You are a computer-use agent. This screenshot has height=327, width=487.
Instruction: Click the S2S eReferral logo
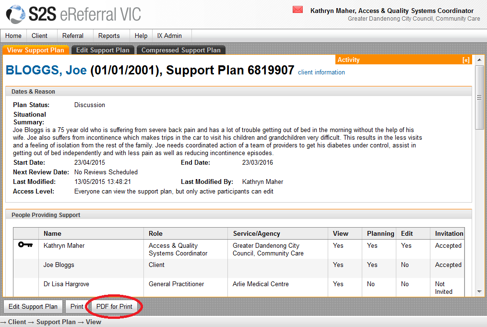pyautogui.click(x=73, y=13)
